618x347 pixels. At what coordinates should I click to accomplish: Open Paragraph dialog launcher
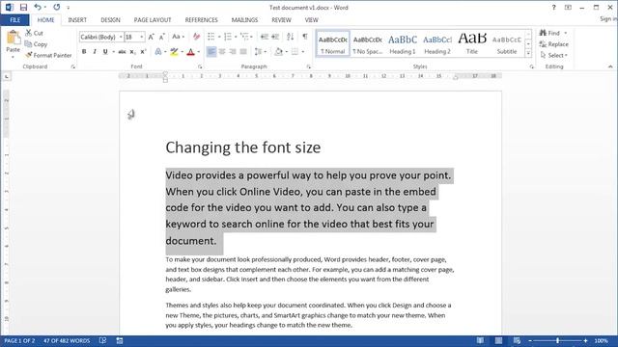point(308,67)
